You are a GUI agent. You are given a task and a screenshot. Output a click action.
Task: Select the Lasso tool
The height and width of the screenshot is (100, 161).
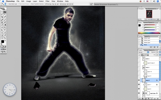(2, 15)
